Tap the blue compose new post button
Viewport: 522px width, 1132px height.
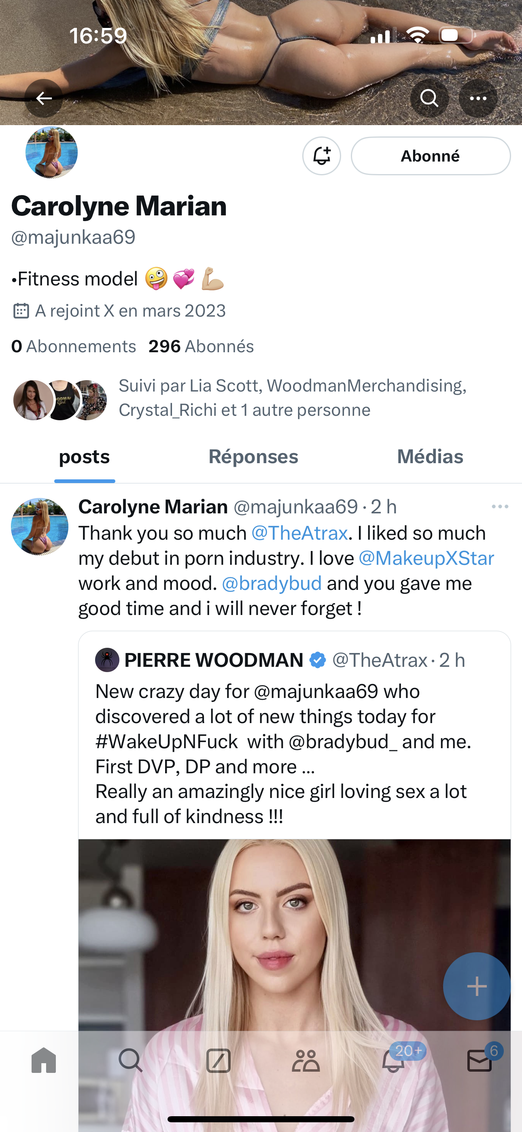click(x=477, y=986)
